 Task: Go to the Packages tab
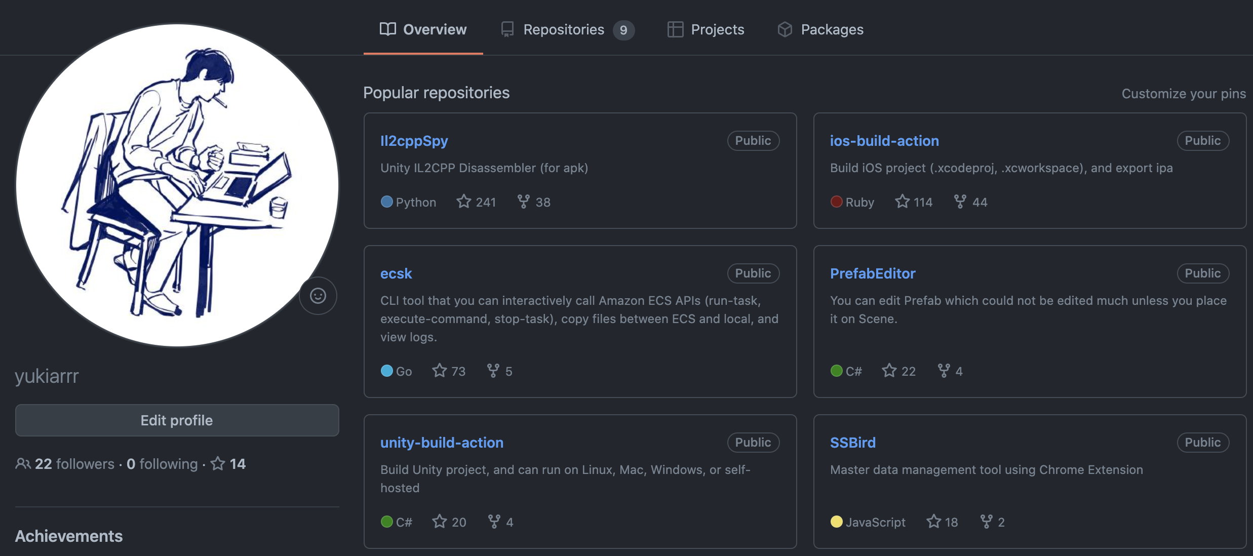[820, 29]
